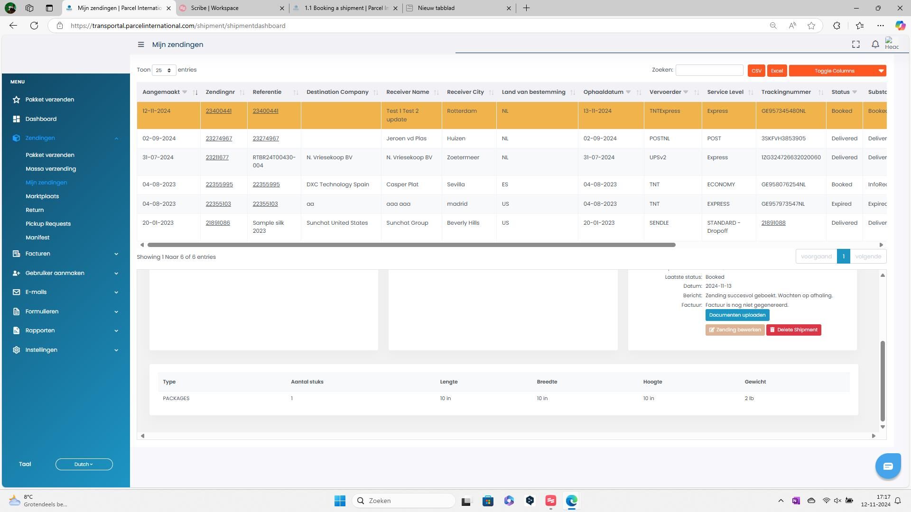Switch to the Scribe Workspace tab

click(215, 8)
